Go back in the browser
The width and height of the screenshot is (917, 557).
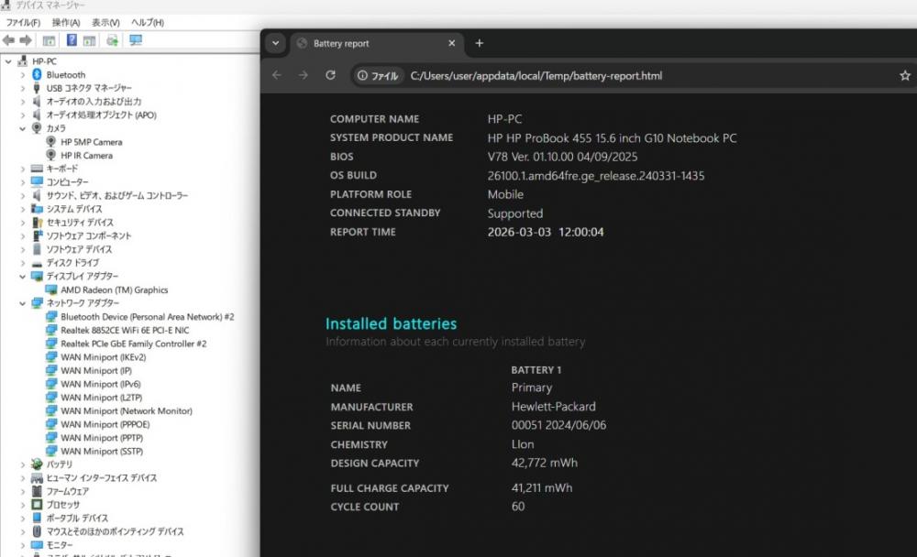click(277, 75)
